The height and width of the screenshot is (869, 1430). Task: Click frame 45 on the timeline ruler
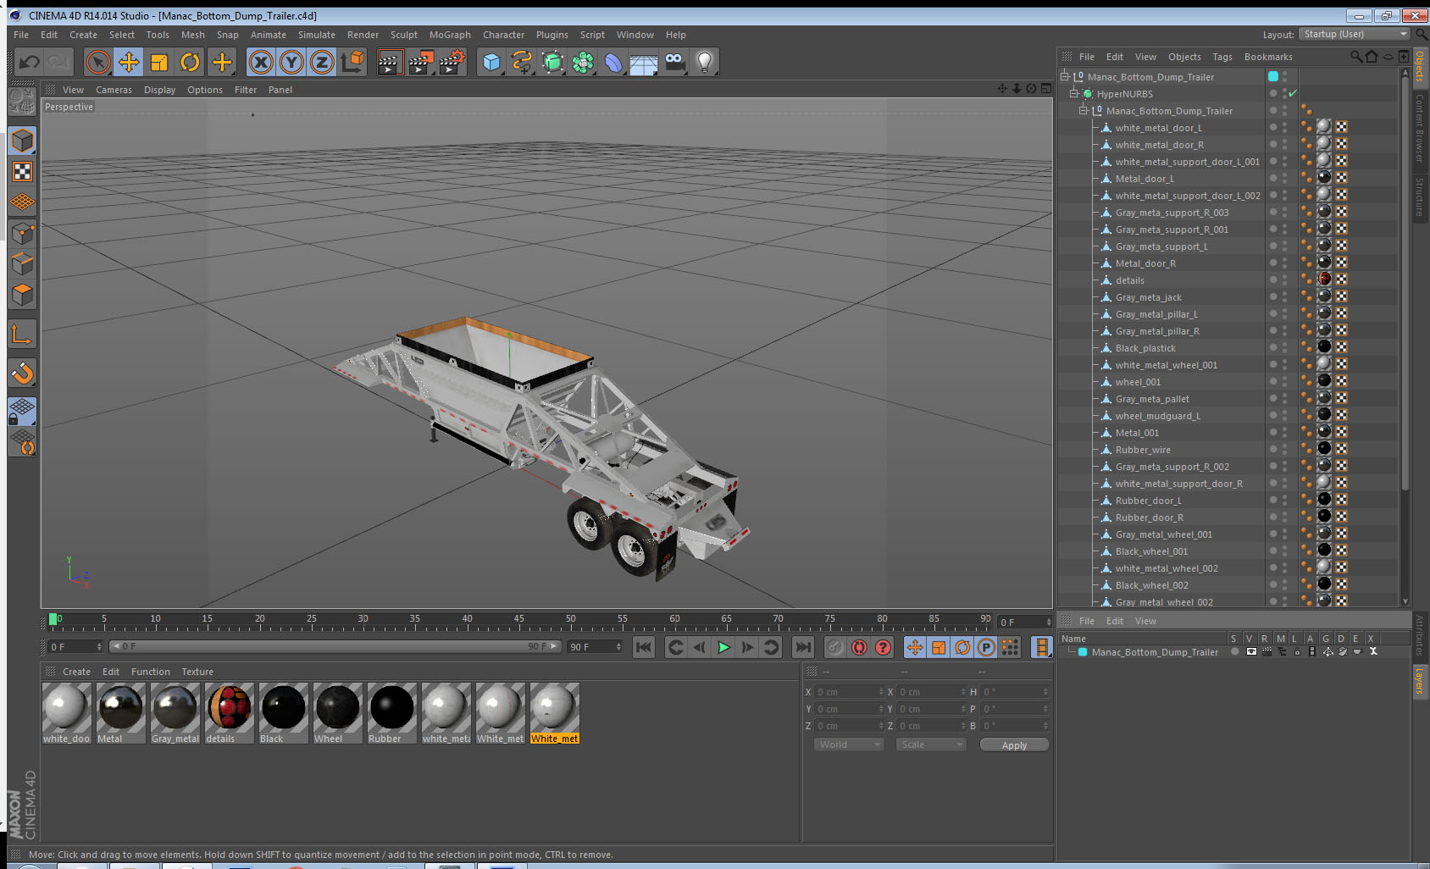(518, 621)
